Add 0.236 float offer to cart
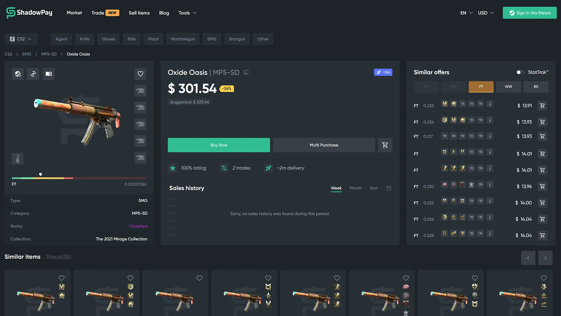561x316 pixels. [x=542, y=219]
